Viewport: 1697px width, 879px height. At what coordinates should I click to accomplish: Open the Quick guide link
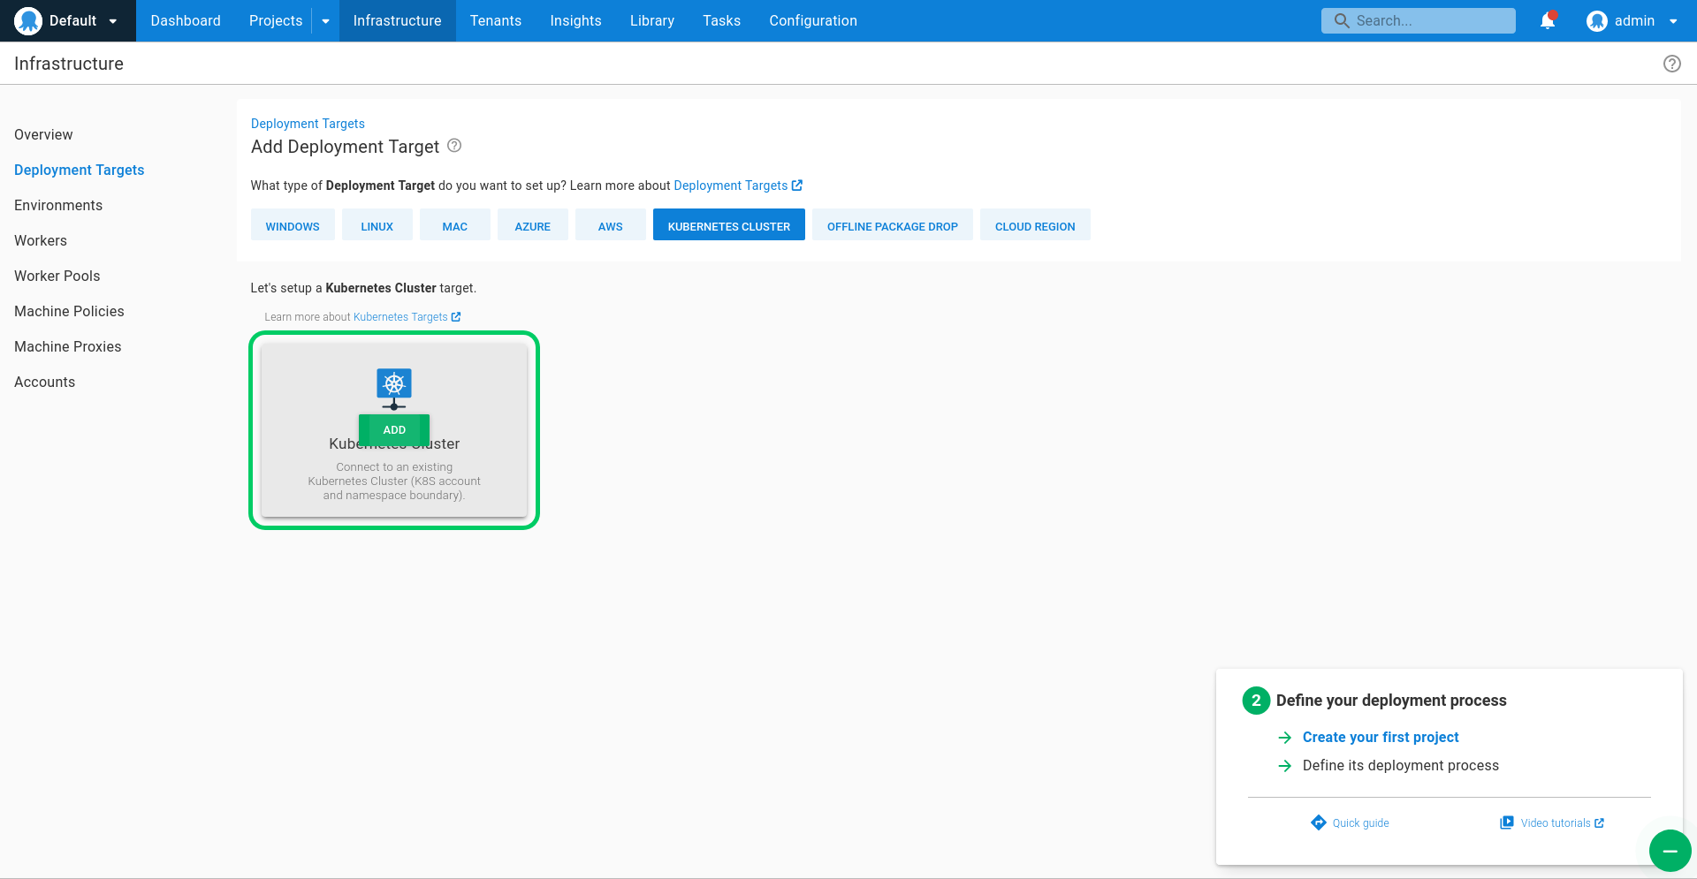1361,823
